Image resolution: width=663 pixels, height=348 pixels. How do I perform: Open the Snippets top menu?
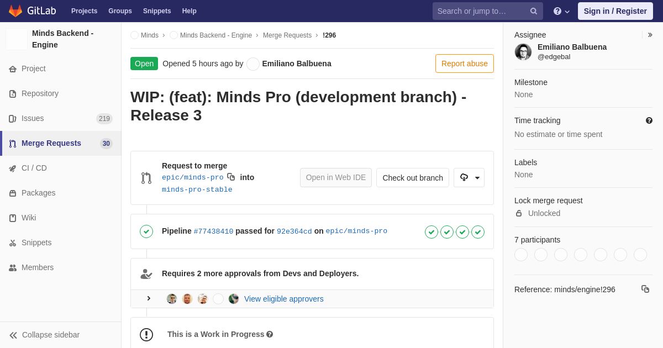click(x=157, y=11)
